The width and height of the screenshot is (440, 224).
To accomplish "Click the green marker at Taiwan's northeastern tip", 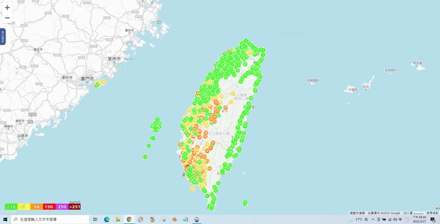I will point(263,50).
